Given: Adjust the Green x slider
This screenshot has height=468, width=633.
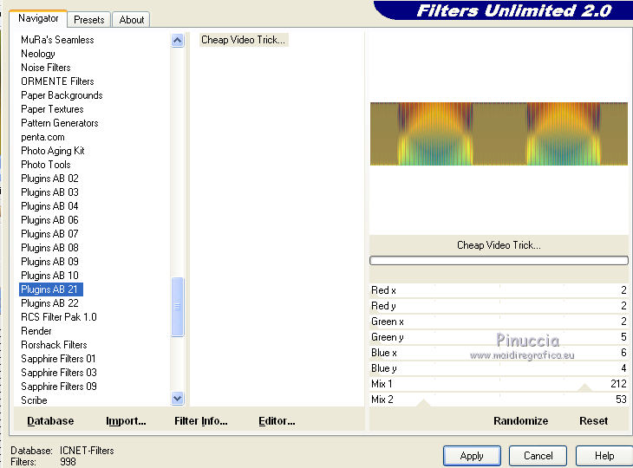Looking at the screenshot, I should pyautogui.click(x=499, y=322).
